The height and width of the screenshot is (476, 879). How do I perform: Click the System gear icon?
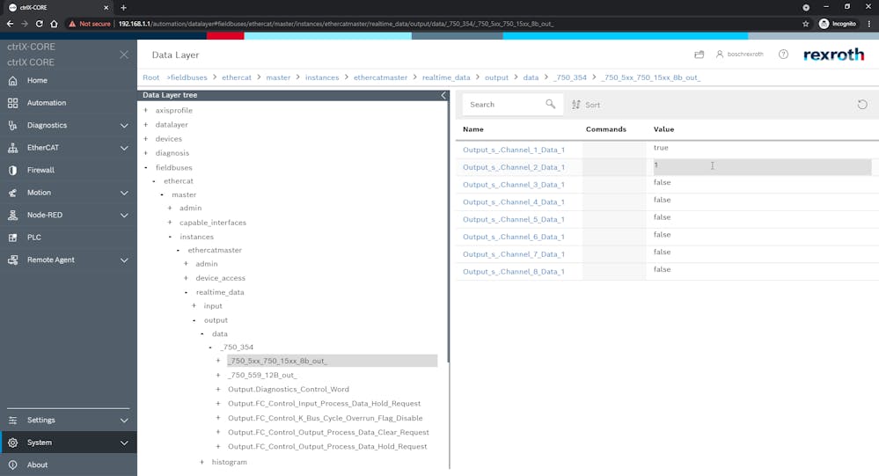tap(12, 443)
